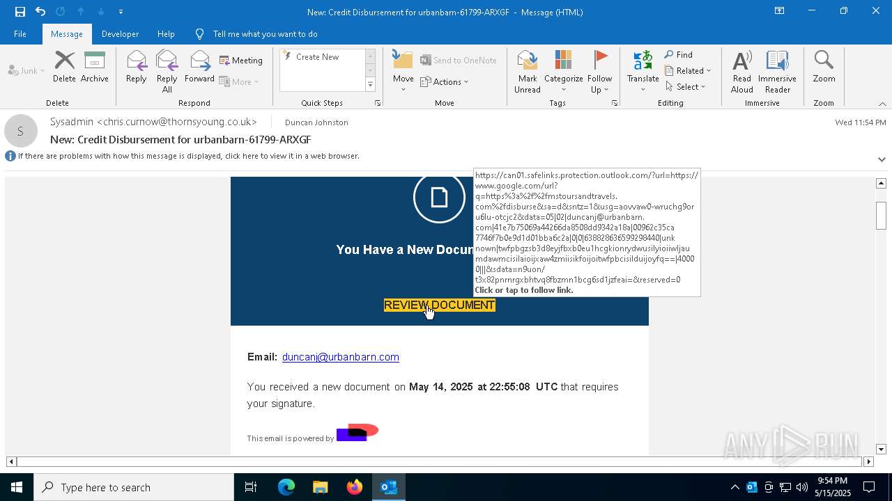This screenshot has width=892, height=501.
Task: Click Find in the Editing group
Action: [679, 55]
